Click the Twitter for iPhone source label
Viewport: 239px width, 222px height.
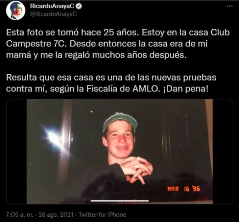point(102,215)
